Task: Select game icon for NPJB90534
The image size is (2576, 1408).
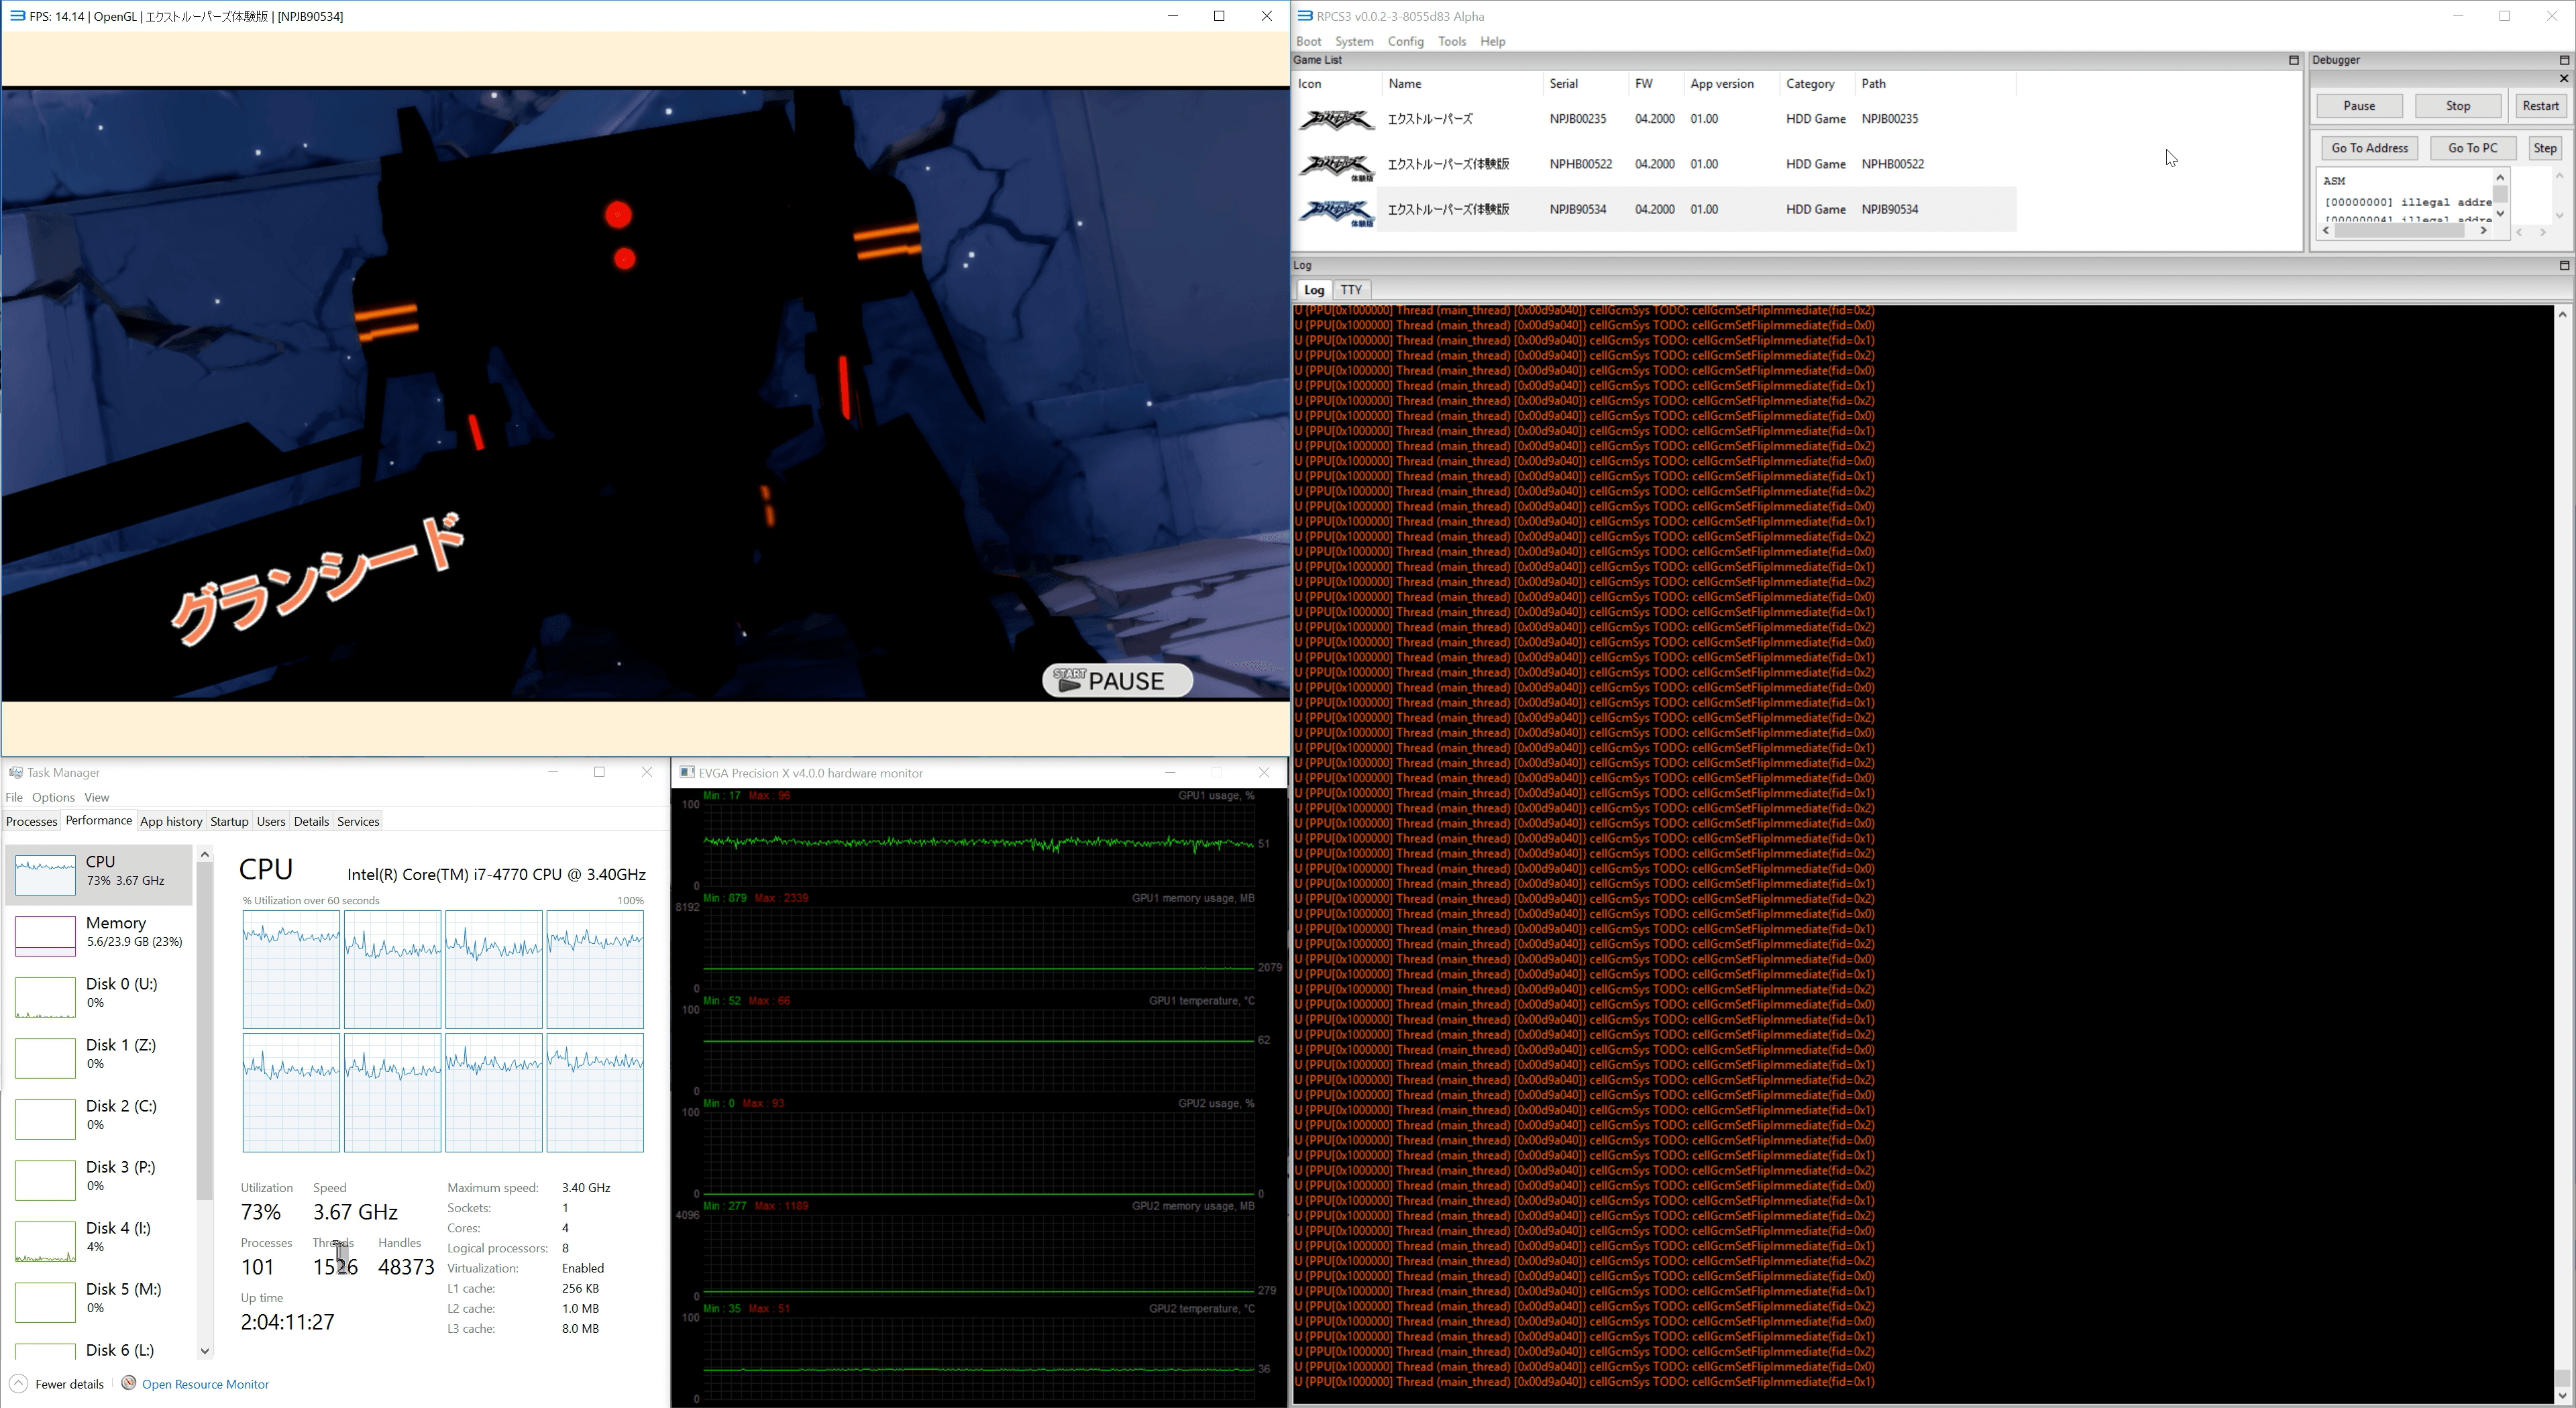Action: pyautogui.click(x=1336, y=211)
